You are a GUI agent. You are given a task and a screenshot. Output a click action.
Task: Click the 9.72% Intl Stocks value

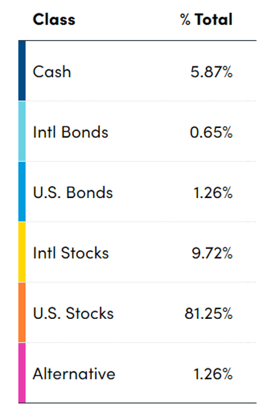click(x=212, y=253)
